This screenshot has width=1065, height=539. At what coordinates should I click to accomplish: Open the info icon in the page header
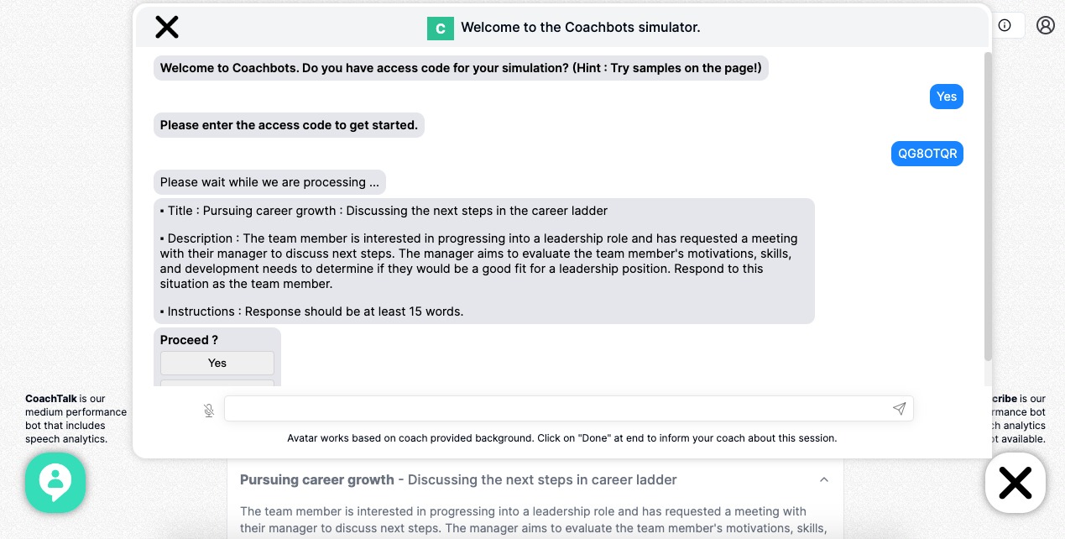[1005, 25]
